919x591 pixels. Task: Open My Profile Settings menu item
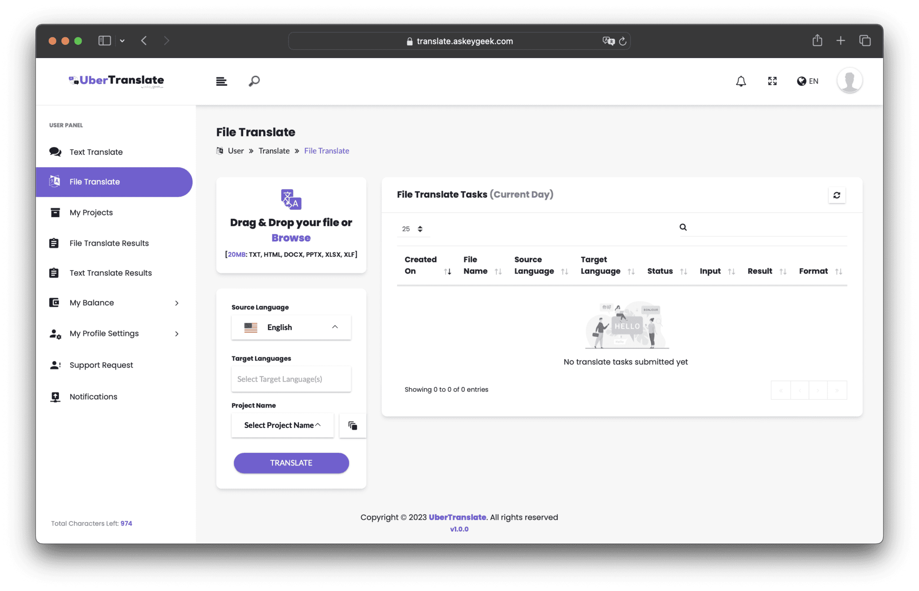coord(104,333)
